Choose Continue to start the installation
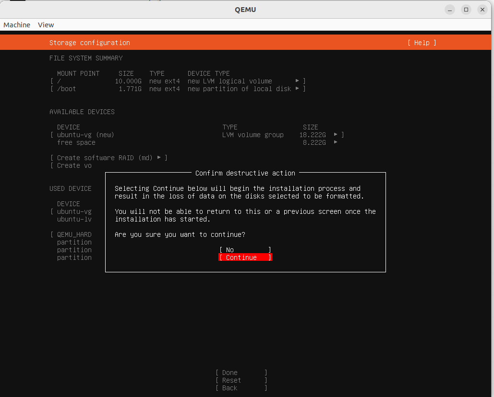The image size is (494, 397). [x=245, y=257]
